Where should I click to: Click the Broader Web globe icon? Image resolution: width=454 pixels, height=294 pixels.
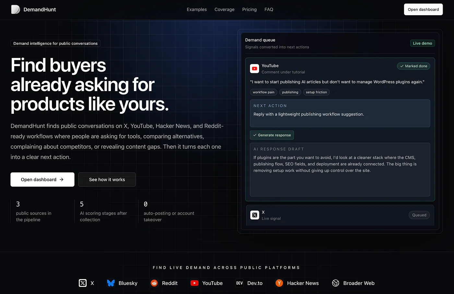coord(336,283)
